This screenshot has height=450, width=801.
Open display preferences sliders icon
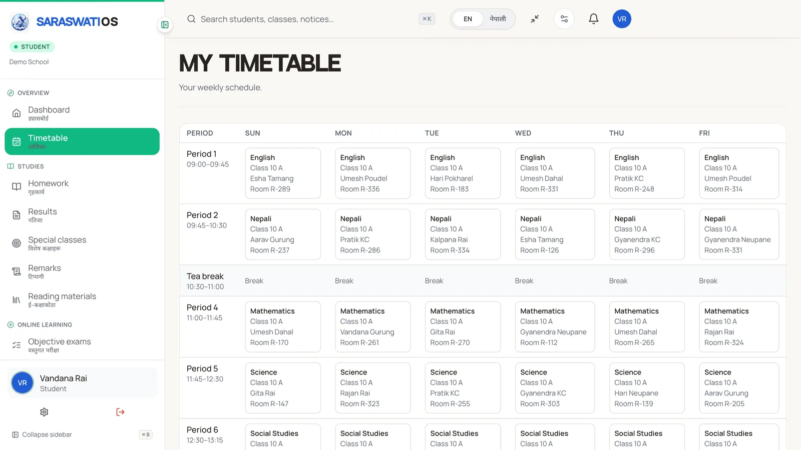click(x=564, y=19)
